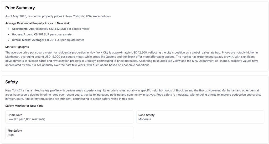Select the Fire Safety metric card
Image resolution: width=269 pixels, height=144 pixels.
(69, 133)
